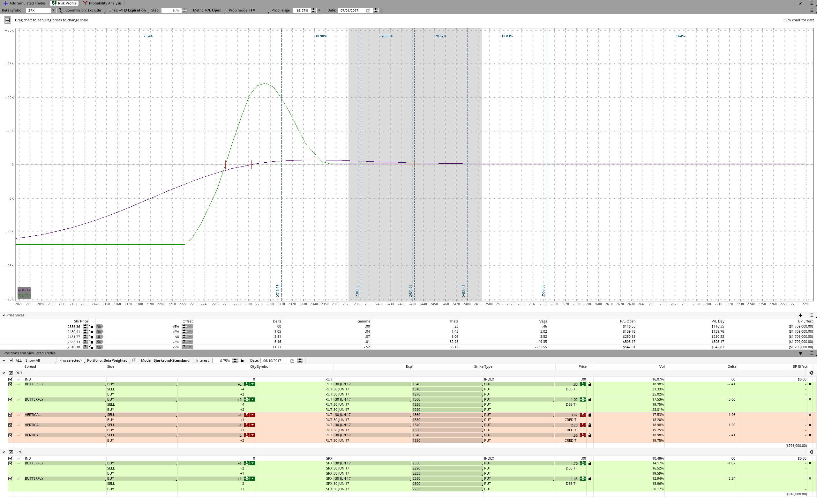817x503 pixels.
Task: Click percent mode icon on 2480.41 slice
Action: click(x=99, y=332)
